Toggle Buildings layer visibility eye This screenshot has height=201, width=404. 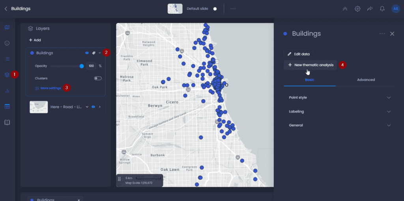[x=87, y=53]
